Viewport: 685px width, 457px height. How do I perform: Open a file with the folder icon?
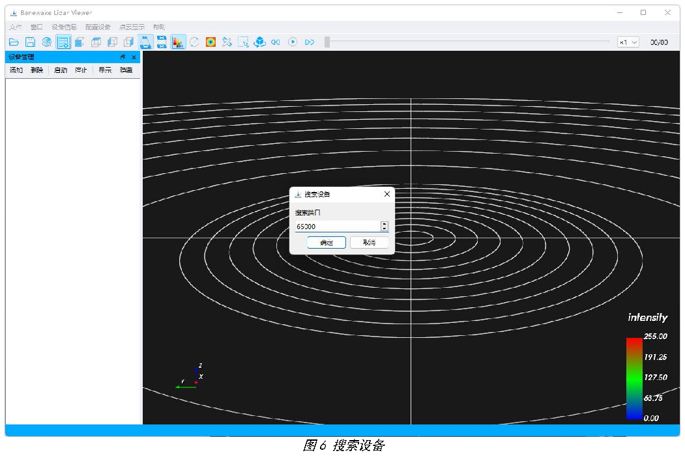coord(14,42)
